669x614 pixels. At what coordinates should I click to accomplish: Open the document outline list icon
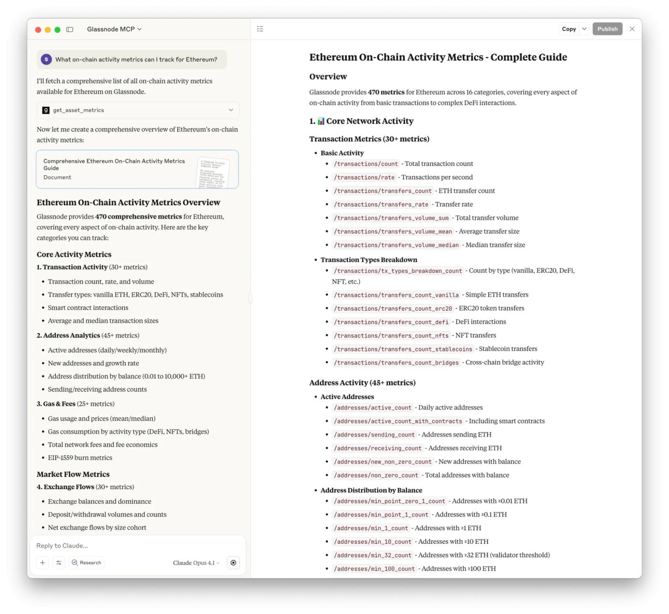point(260,29)
